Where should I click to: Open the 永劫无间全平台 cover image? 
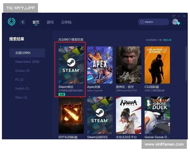click(x=129, y=115)
